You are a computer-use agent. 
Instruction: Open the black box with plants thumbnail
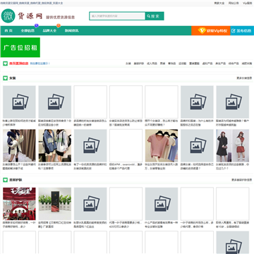(55, 204)
